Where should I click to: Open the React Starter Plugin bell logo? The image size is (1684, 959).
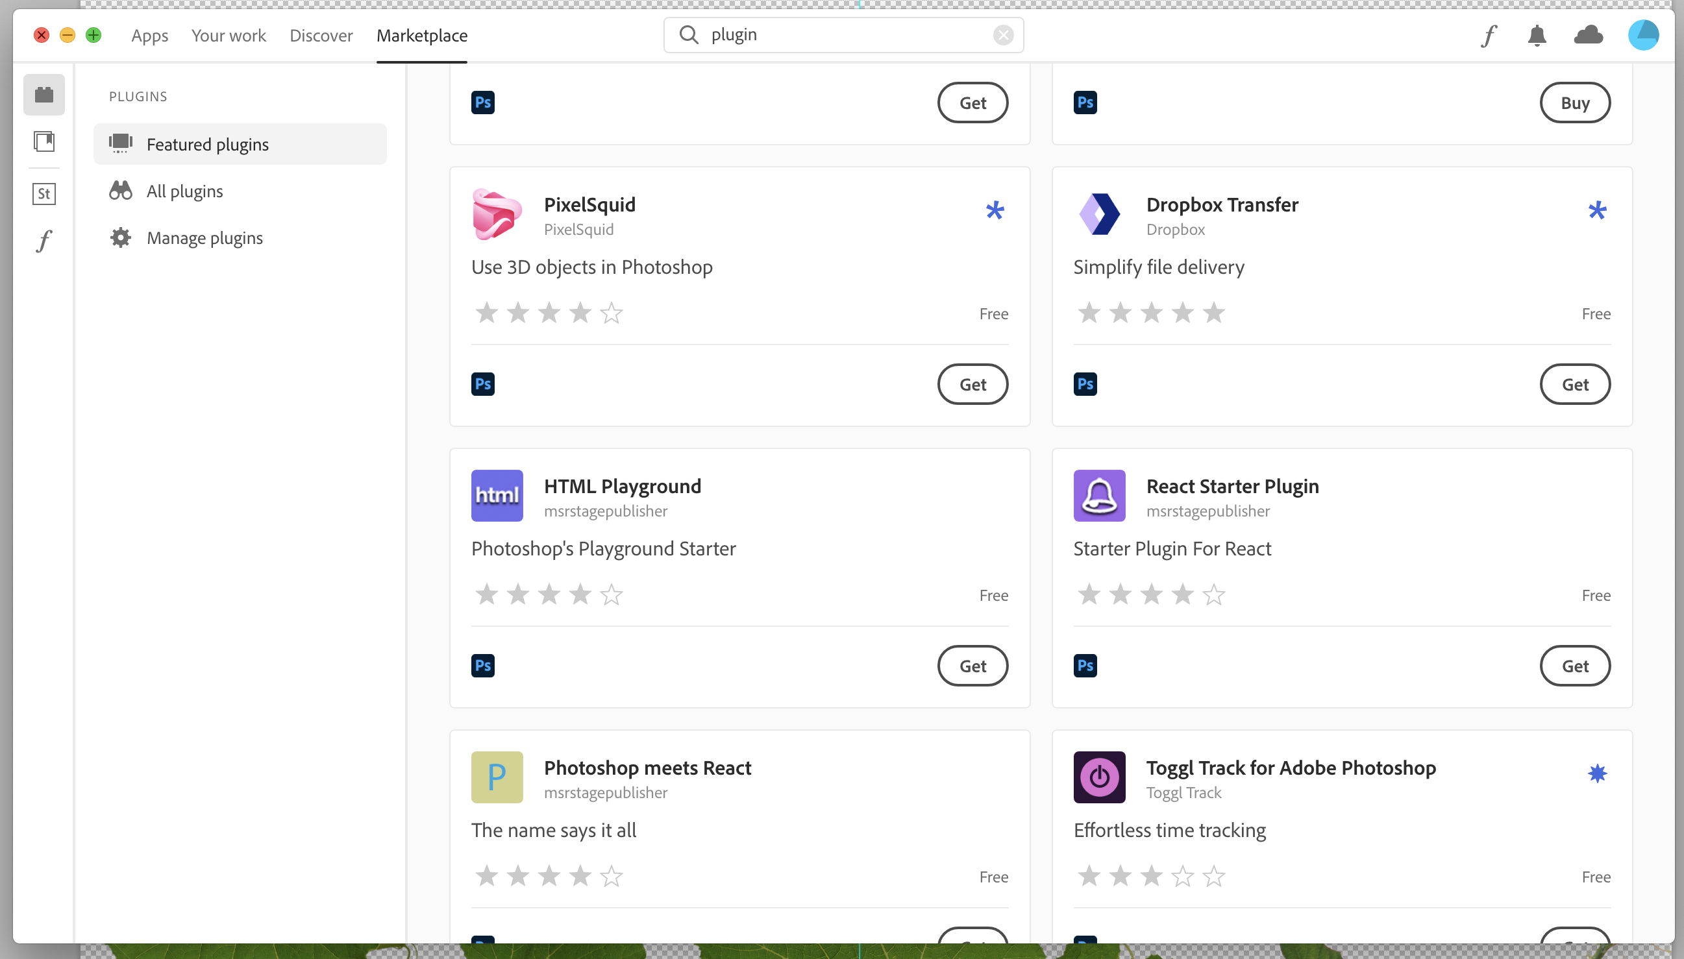[1099, 495]
